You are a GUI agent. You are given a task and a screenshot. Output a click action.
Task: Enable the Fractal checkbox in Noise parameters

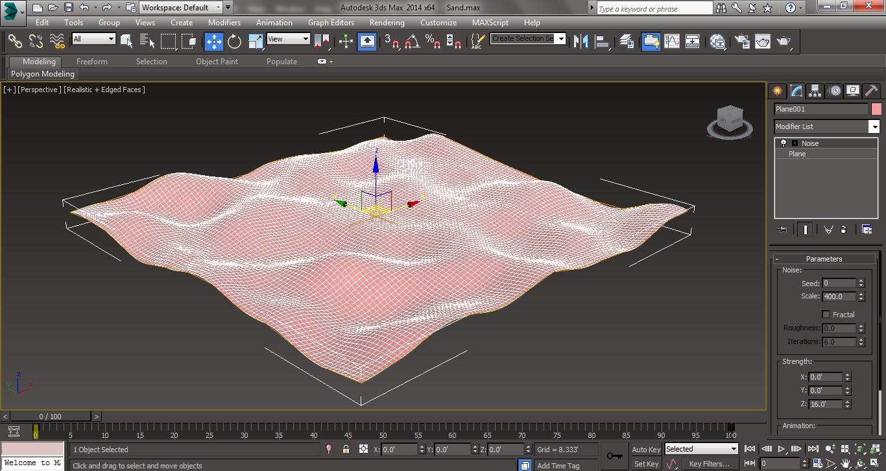coord(825,315)
